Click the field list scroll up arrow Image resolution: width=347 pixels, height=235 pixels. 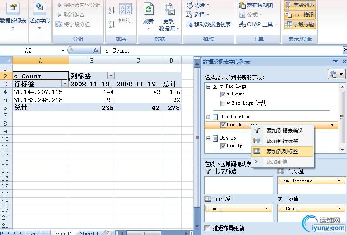point(342,86)
